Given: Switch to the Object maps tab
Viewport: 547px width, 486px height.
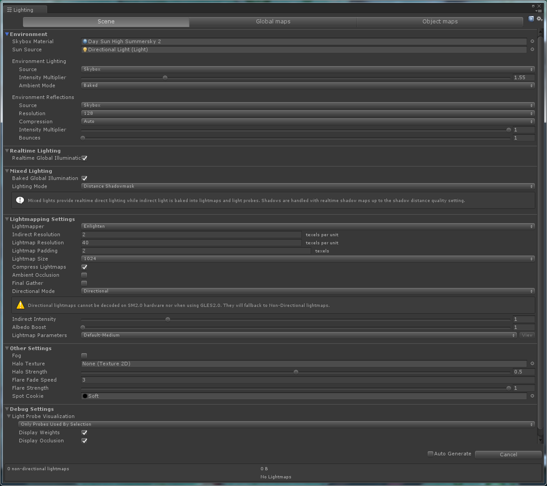Looking at the screenshot, I should pos(440,21).
